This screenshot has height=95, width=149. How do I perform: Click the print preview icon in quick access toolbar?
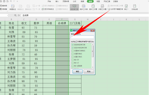[x=7, y=1]
